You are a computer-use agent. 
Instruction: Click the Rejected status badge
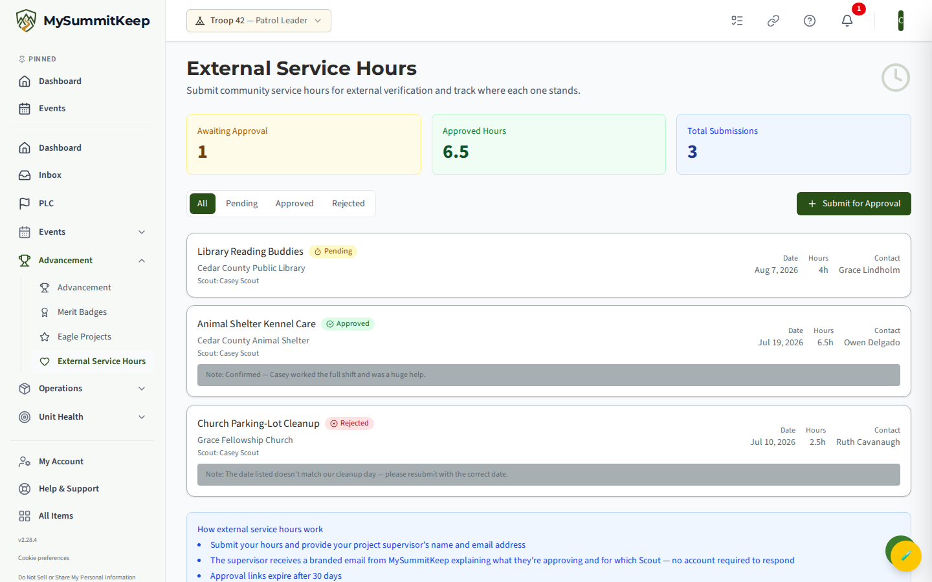click(349, 423)
